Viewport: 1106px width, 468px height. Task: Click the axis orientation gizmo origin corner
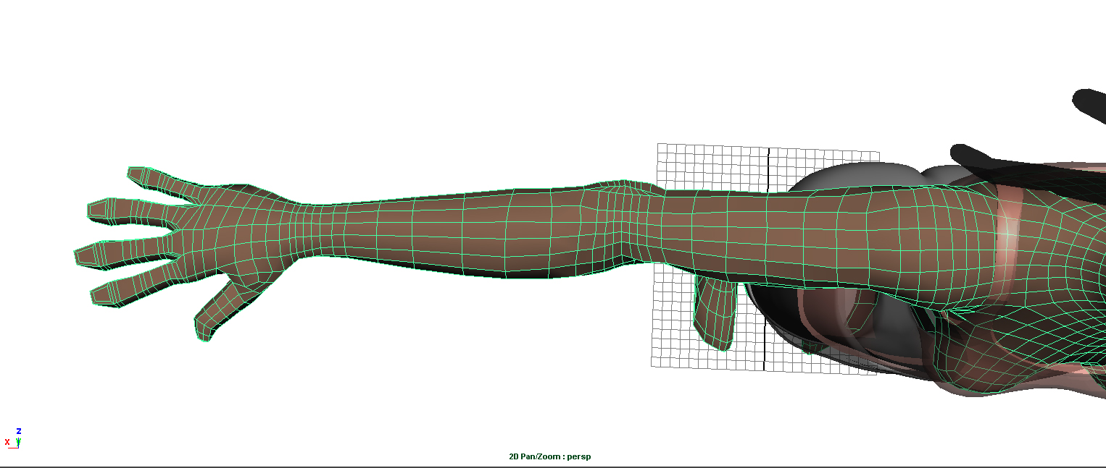(18, 448)
